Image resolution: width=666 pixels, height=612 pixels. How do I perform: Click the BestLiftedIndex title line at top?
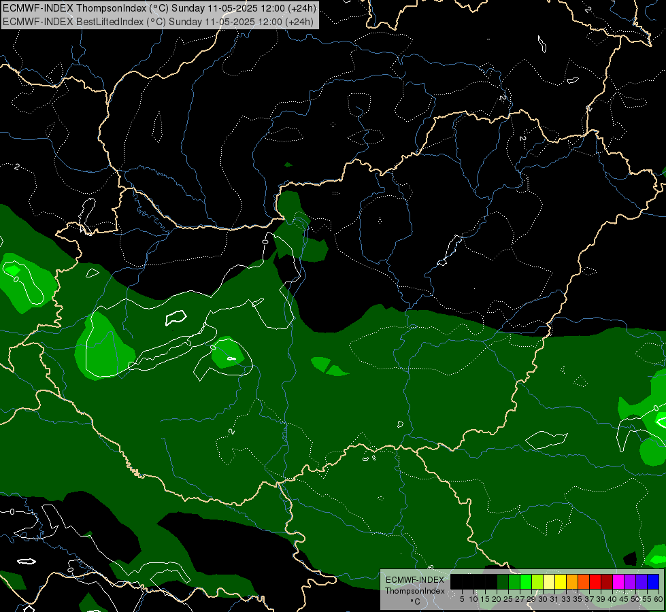click(158, 22)
